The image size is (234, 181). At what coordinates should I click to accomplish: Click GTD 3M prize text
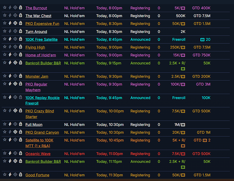pyautogui.click(x=203, y=84)
